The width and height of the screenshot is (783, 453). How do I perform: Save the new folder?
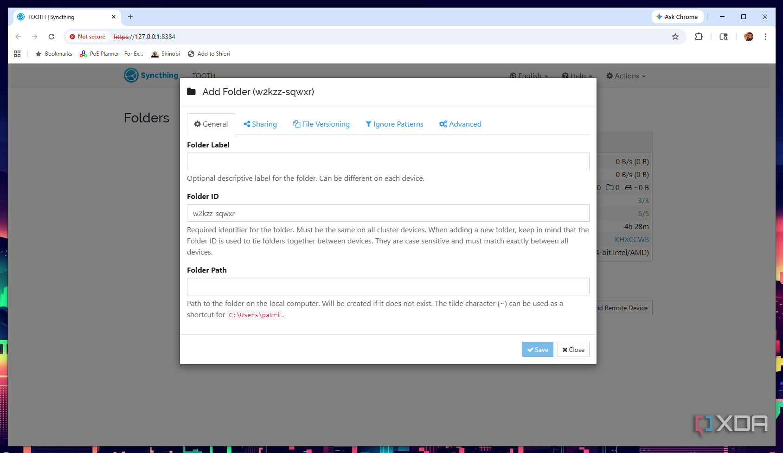pos(538,350)
